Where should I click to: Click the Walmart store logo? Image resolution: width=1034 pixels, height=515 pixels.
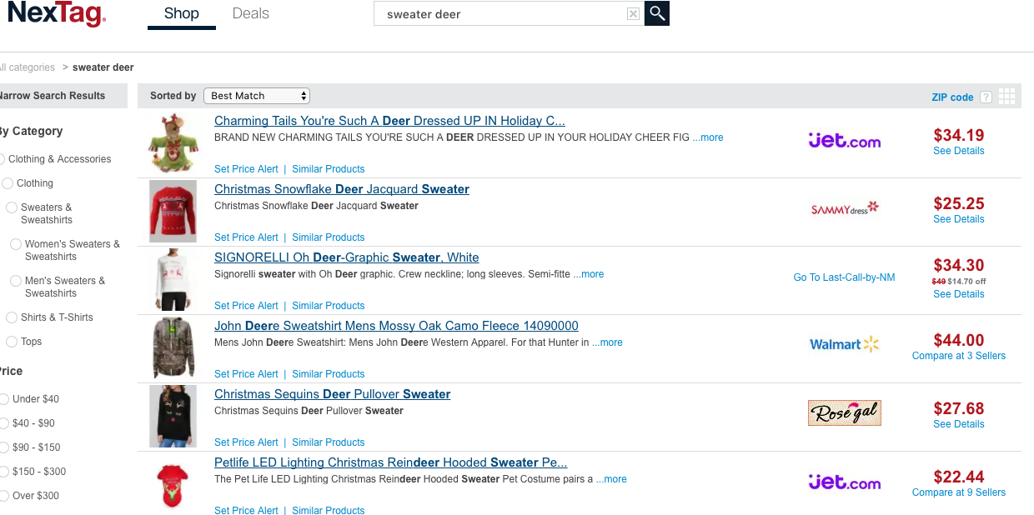click(845, 344)
